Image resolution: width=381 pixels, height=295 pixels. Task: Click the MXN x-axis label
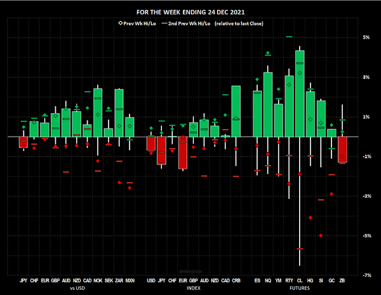point(130,280)
